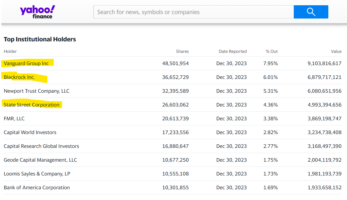
Task: Select Geode value 2,004,119,792
Action: (x=324, y=160)
